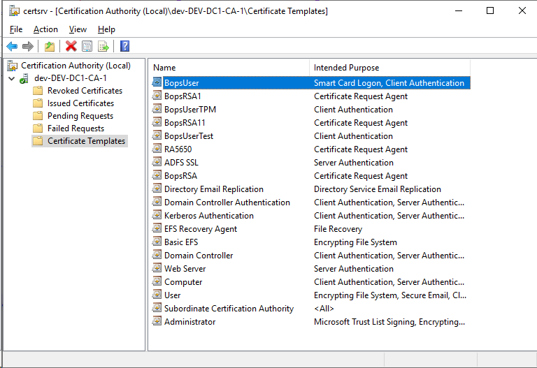Click the Export List toolbar icon

coord(103,47)
